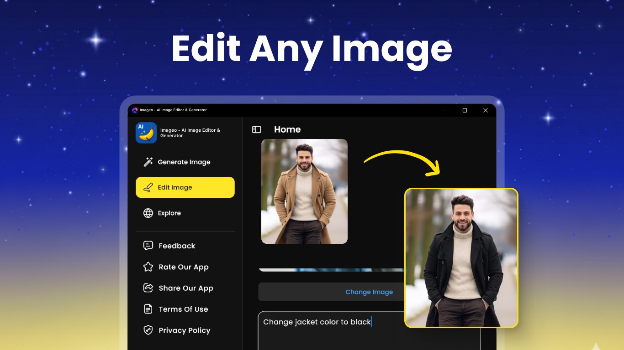Click the magic wand Generate Image icon

[148, 162]
